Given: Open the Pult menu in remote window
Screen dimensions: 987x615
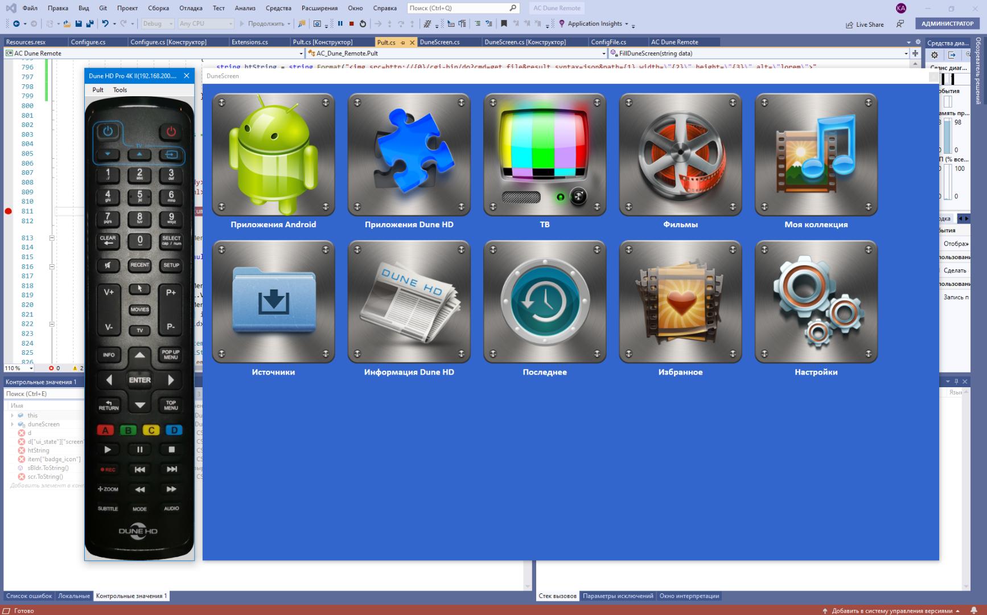Looking at the screenshot, I should [x=98, y=90].
